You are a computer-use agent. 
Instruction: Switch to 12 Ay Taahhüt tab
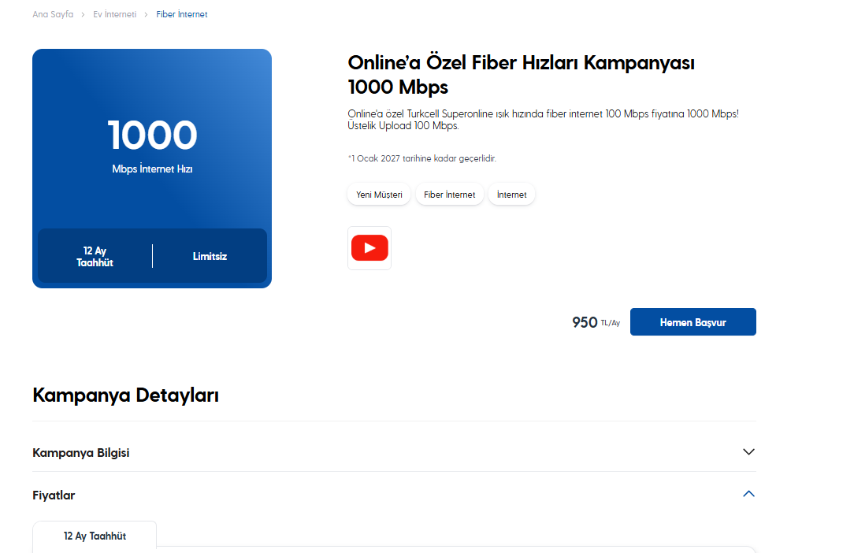pos(95,536)
